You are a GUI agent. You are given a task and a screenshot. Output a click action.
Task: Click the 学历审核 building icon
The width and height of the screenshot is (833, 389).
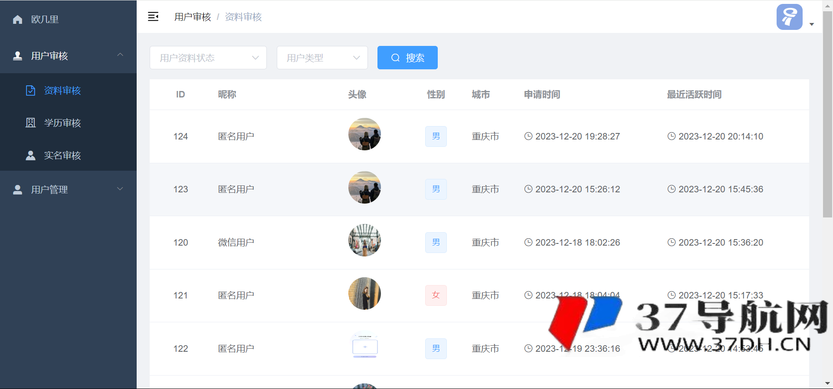pos(30,123)
